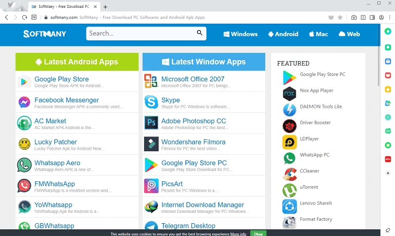Bookmark the page with star icon

tap(340, 17)
